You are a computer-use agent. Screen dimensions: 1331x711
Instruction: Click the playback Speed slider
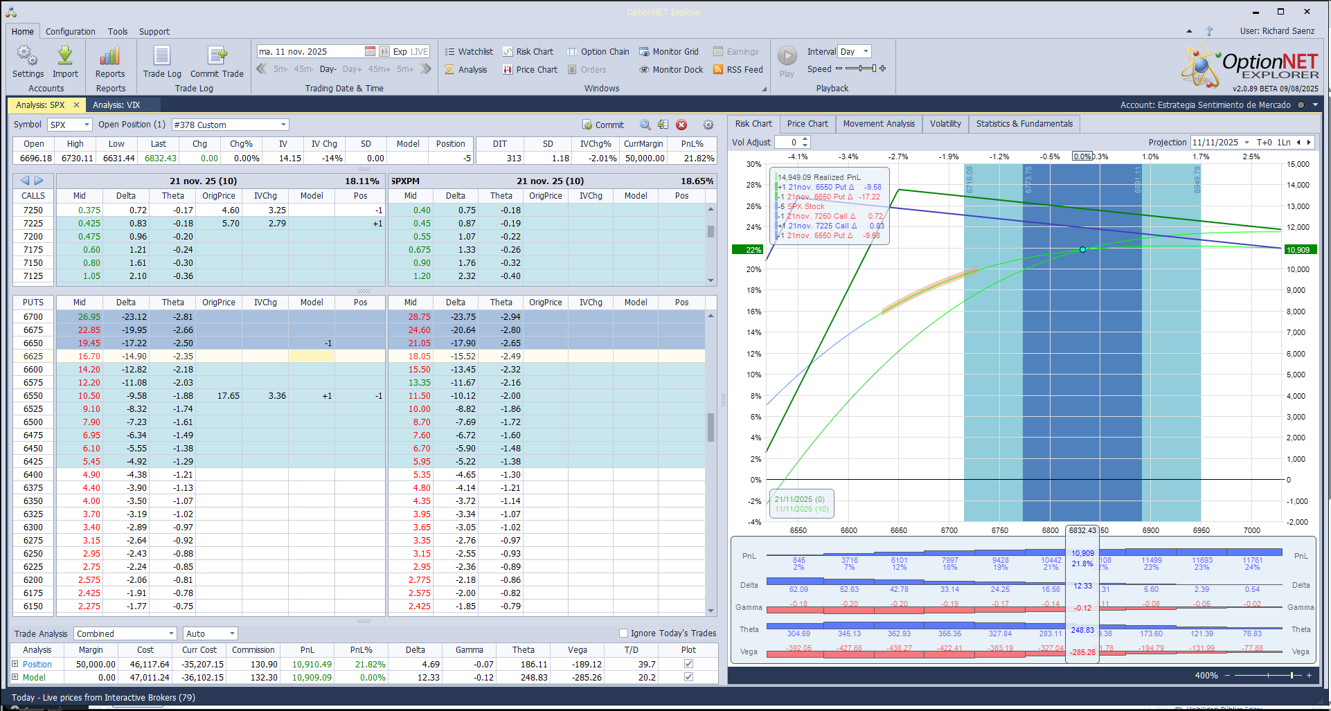(861, 69)
